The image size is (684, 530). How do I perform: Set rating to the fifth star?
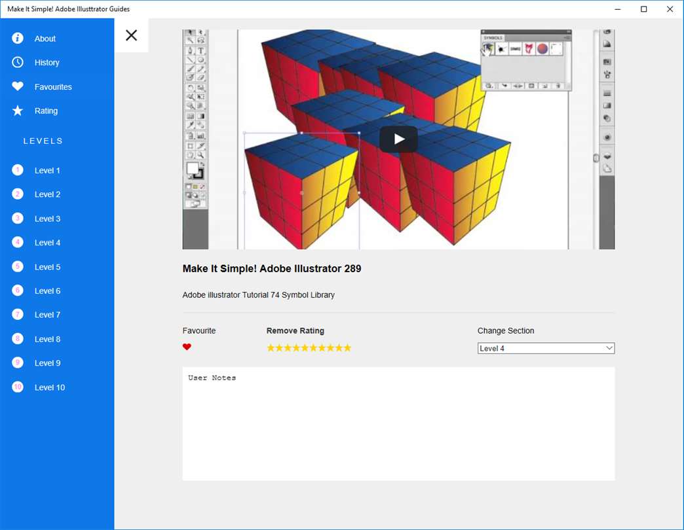(305, 347)
